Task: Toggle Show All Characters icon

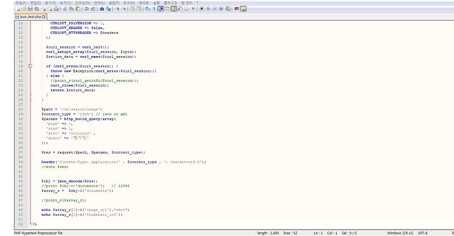Action: coord(154,9)
